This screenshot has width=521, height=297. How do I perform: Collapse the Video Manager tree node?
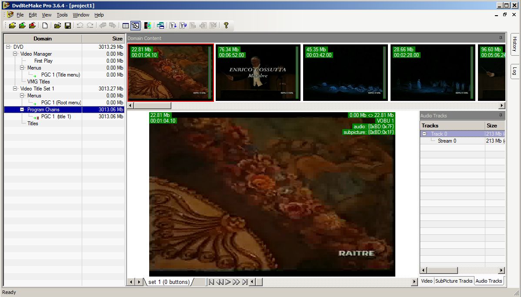tap(15, 54)
